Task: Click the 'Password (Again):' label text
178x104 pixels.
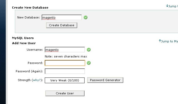Action: tap(29, 71)
